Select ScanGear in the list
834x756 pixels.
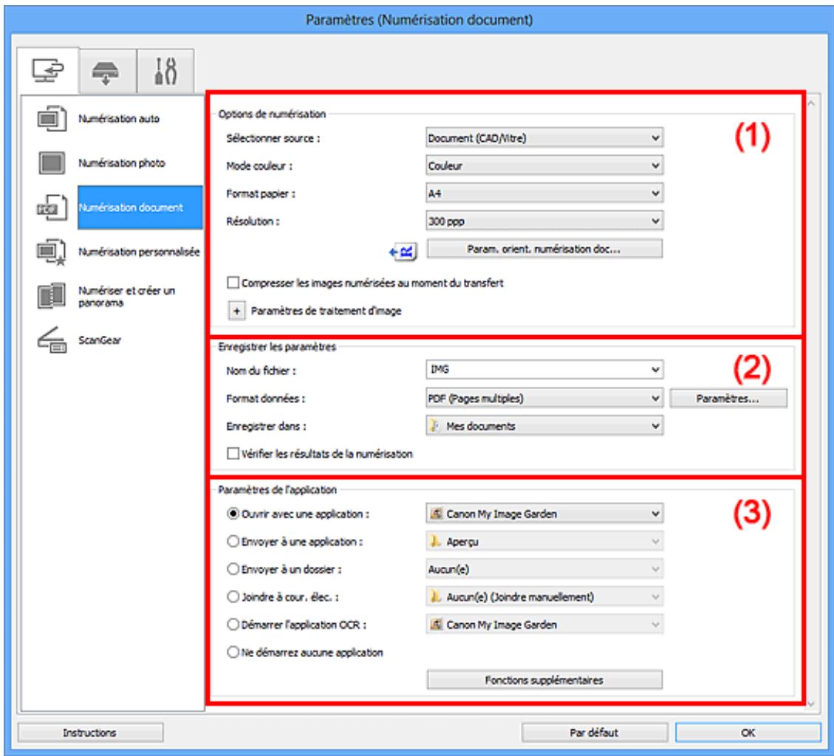point(100,340)
